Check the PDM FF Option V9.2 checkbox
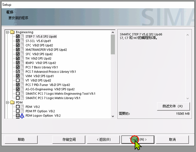The height and width of the screenshot is (152, 196). coord(18,111)
